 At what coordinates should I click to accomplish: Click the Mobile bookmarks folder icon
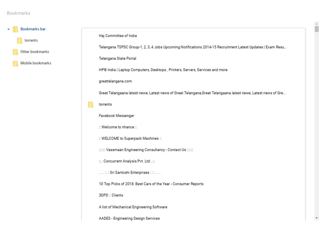click(x=15, y=63)
